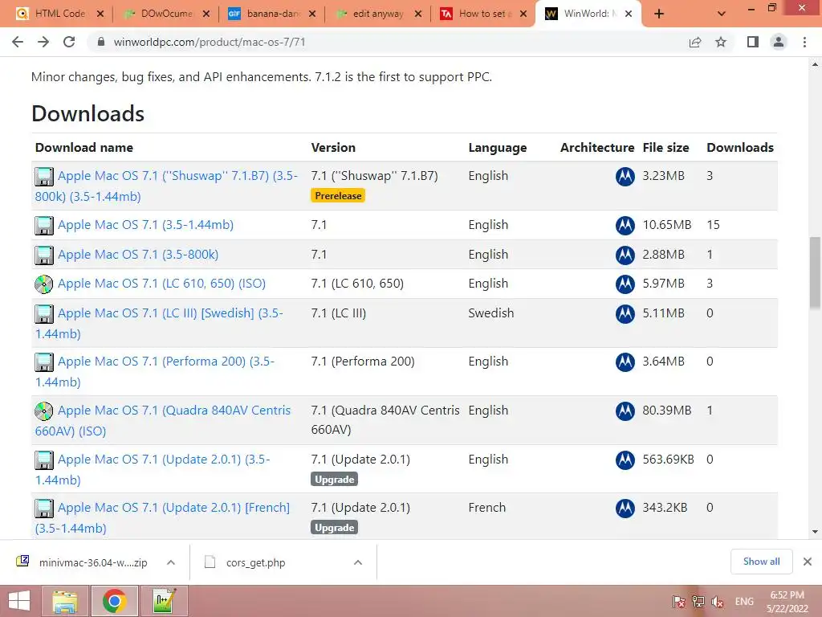Screen dimensions: 822x617
Task: Go forward to the next page
Action: click(43, 42)
